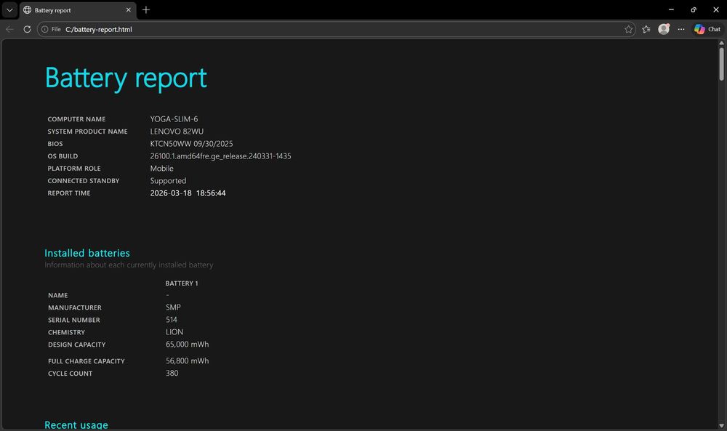Click the OS build value 26100.1.amd64fre
This screenshot has height=431, width=727.
pos(220,156)
